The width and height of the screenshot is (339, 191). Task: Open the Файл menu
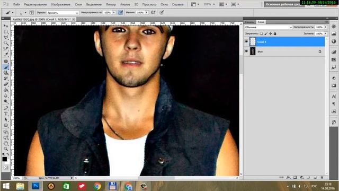[x=16, y=4]
